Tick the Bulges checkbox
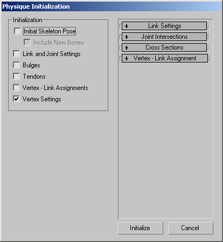The height and width of the screenshot is (242, 223). [16, 65]
